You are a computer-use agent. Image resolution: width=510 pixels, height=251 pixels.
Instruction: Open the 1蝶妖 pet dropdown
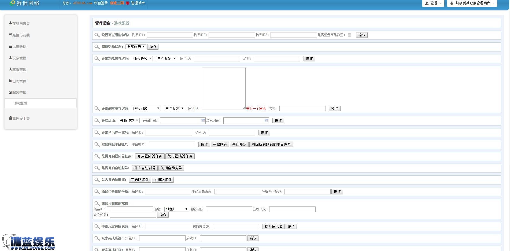click(176, 209)
